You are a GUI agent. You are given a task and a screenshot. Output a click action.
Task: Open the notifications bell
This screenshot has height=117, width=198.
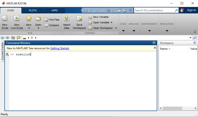point(182,10)
